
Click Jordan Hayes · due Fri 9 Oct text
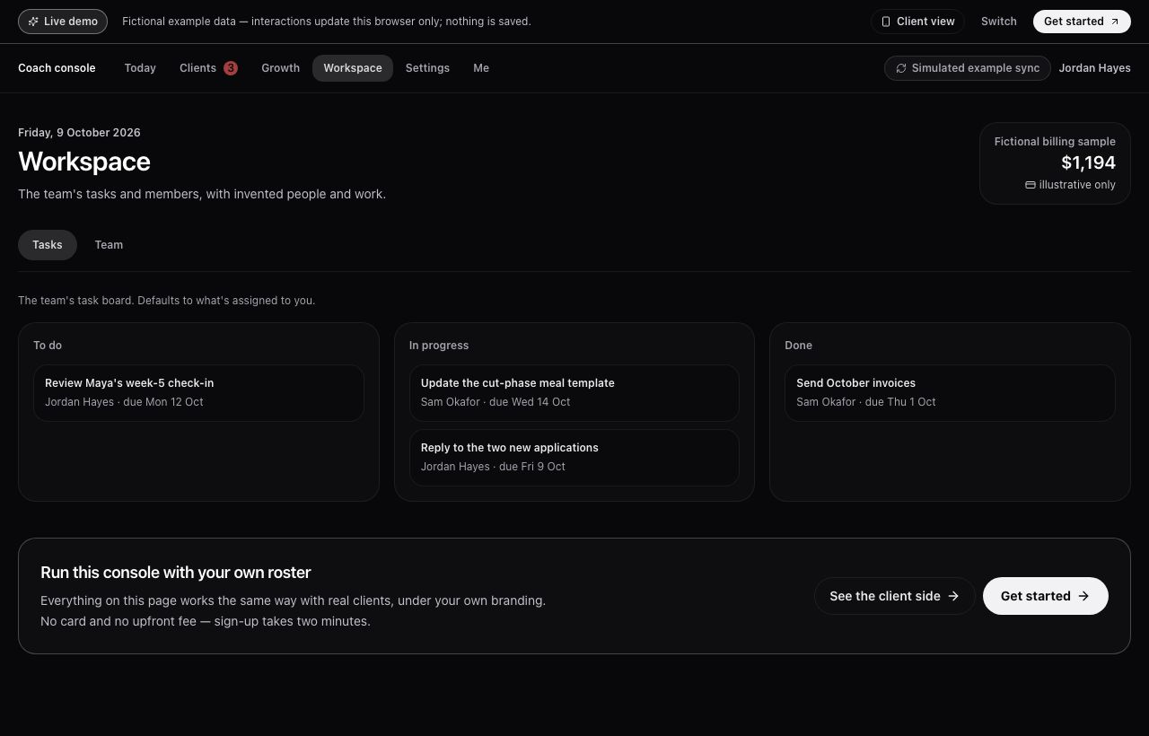click(493, 467)
